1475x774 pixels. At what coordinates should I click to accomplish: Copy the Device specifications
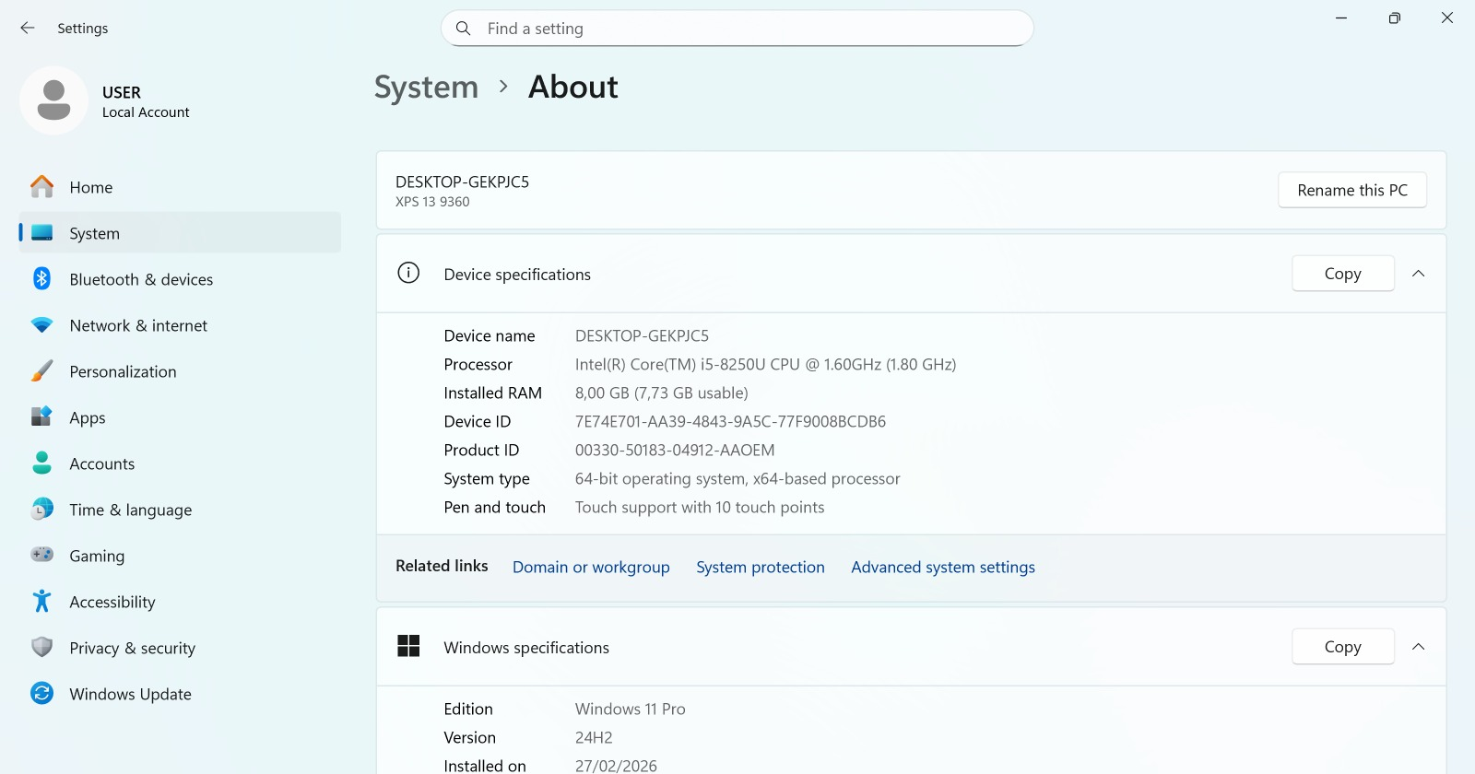pos(1342,274)
